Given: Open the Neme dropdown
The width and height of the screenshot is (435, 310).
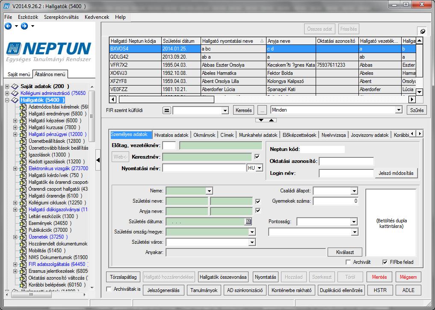Looking at the screenshot, I should (209, 191).
